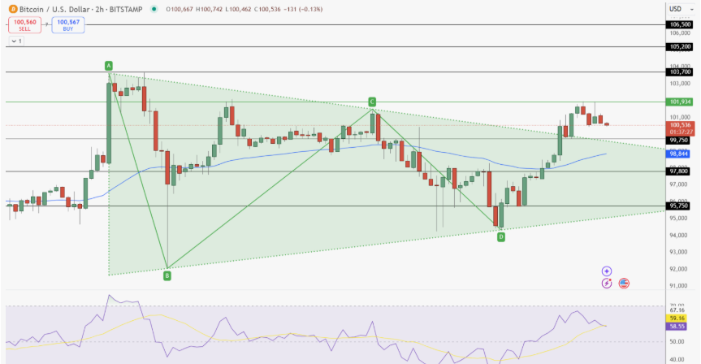Click the 99,750 price level label
Image resolution: width=701 pixels, height=364 pixels.
click(x=678, y=141)
